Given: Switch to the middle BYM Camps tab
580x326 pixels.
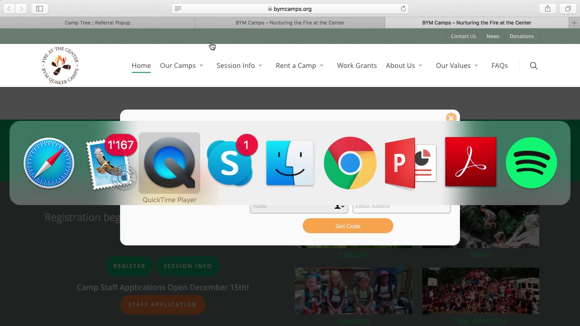Looking at the screenshot, I should pyautogui.click(x=290, y=23).
